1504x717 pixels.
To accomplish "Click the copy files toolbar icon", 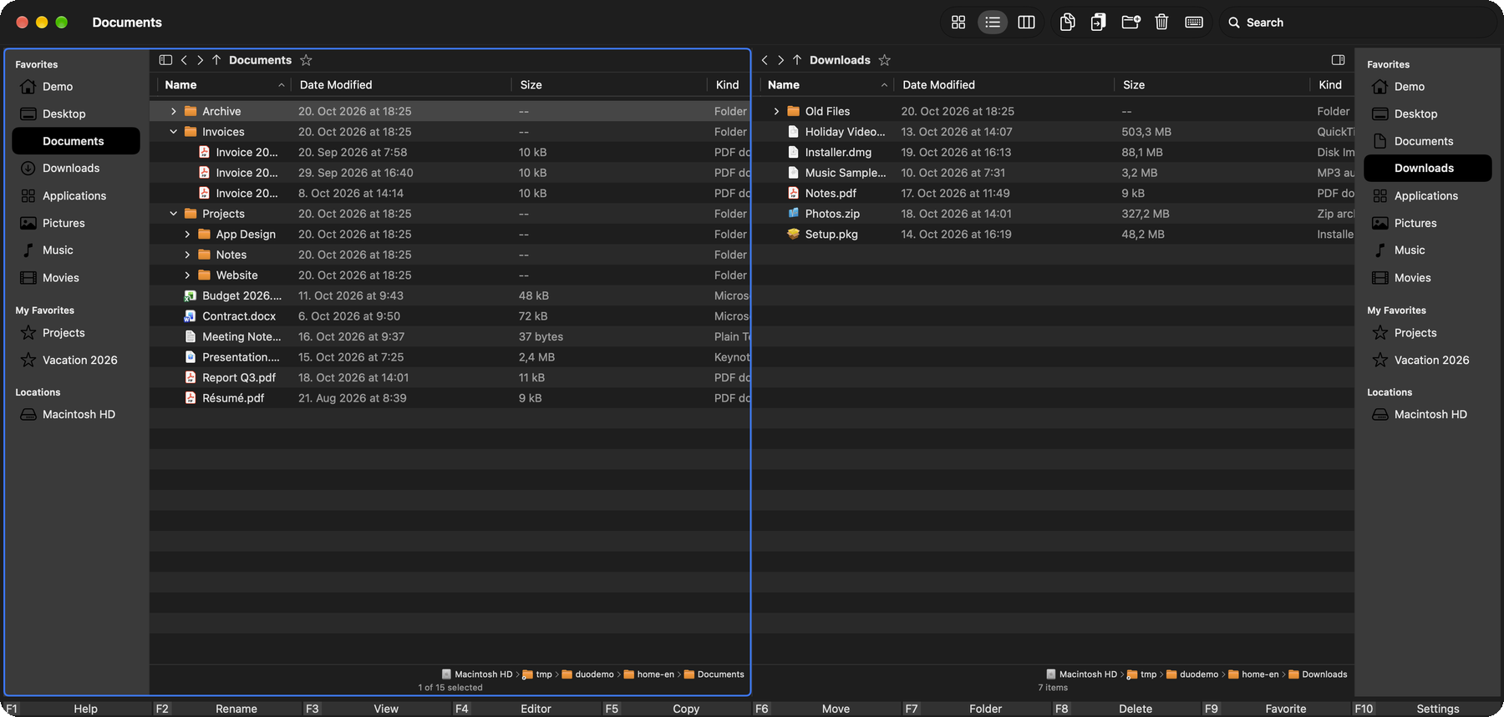I will click(x=1067, y=23).
